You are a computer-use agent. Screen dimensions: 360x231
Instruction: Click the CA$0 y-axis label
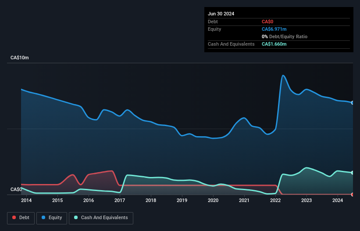16,189
